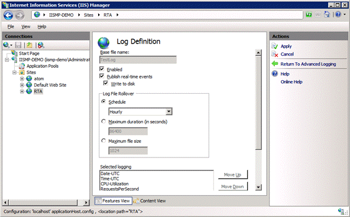Expand the atom site node

click(22, 78)
